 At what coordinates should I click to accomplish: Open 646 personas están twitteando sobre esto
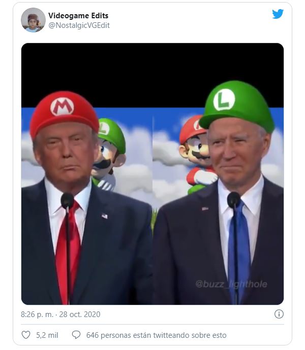point(156,335)
